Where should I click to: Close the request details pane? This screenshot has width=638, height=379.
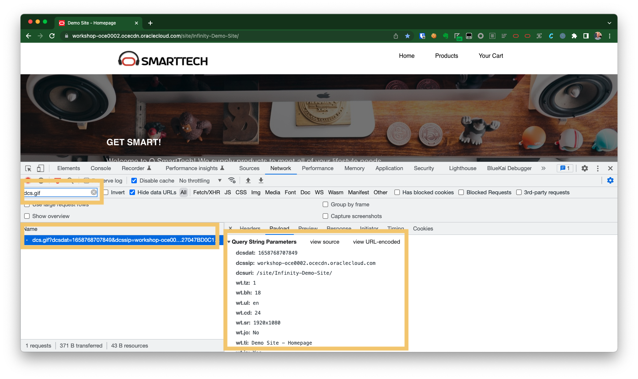point(230,228)
